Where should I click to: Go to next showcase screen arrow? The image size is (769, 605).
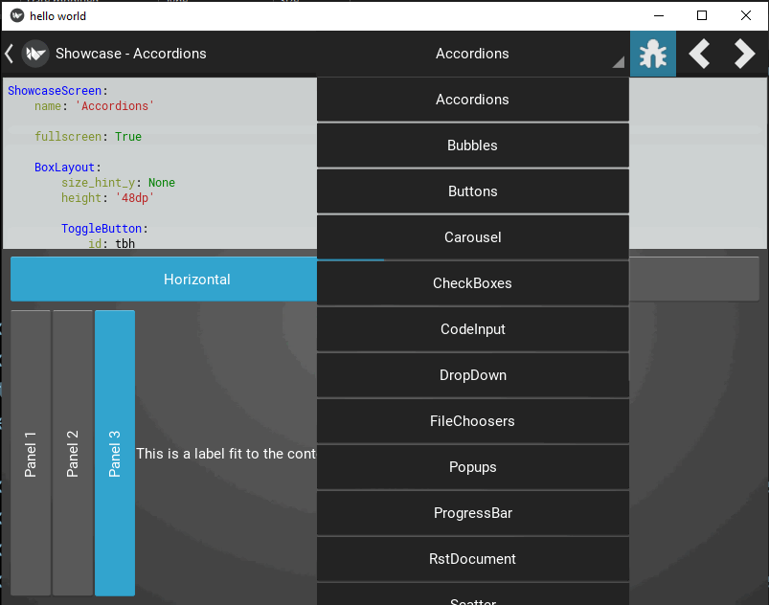(x=744, y=54)
